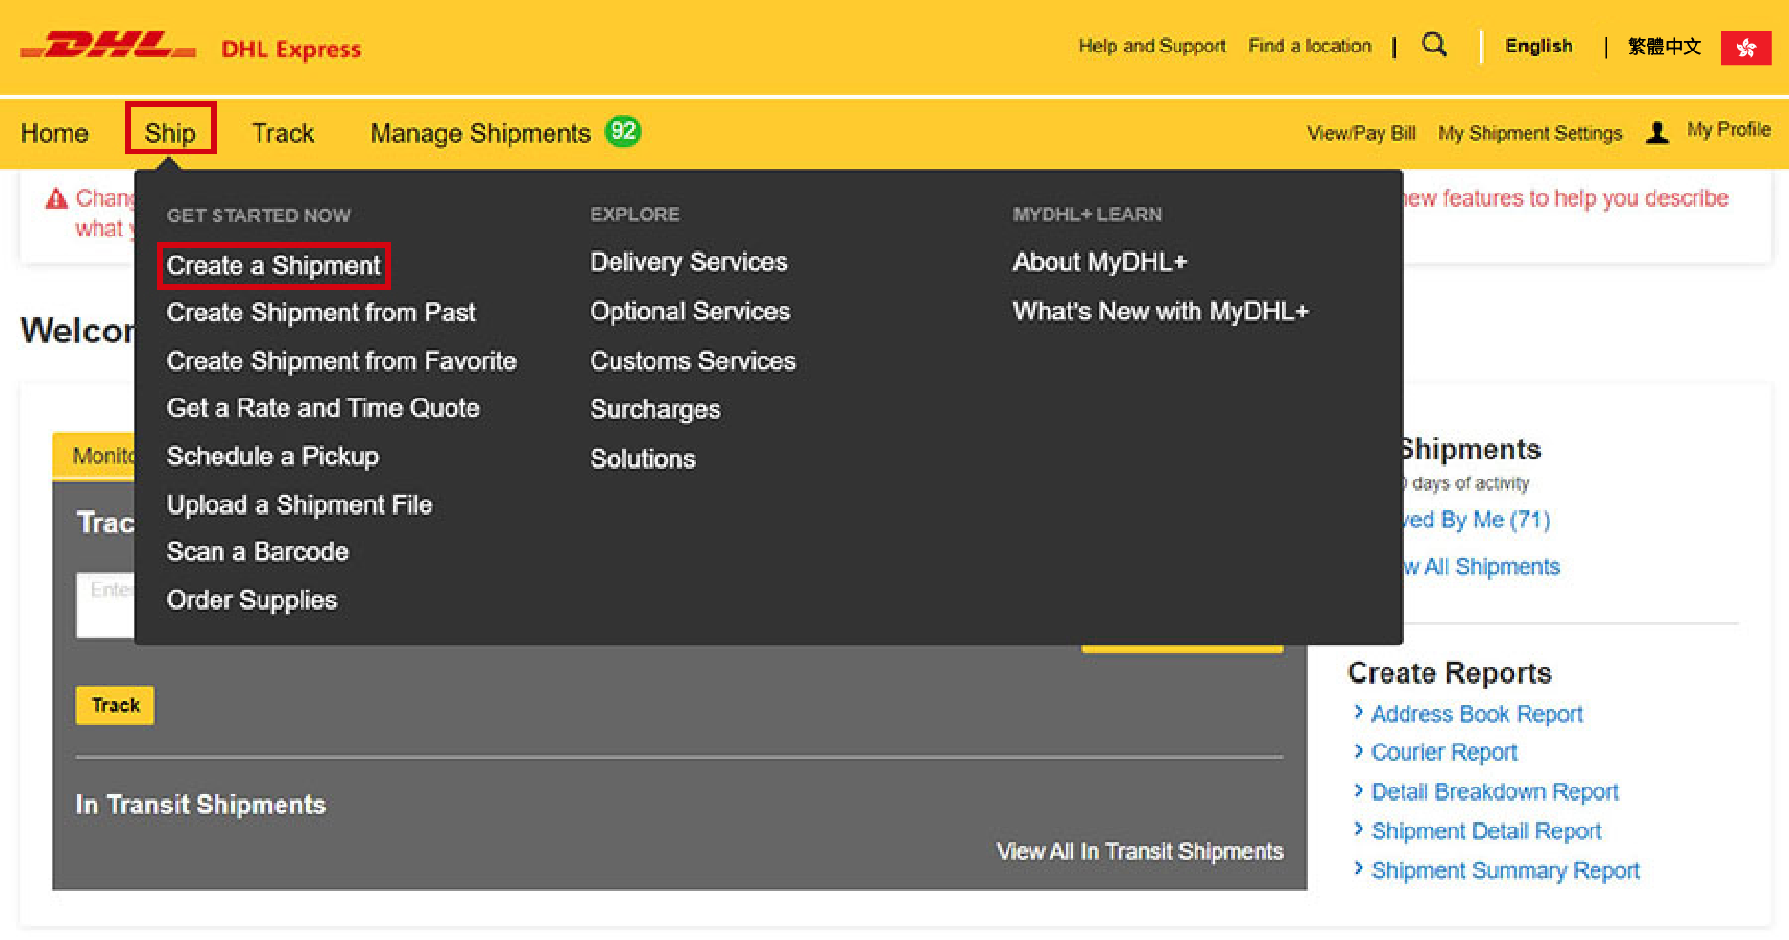Screen dimensions: 1789x940
Task: Open View All In Transit Shipments
Action: 1140,850
